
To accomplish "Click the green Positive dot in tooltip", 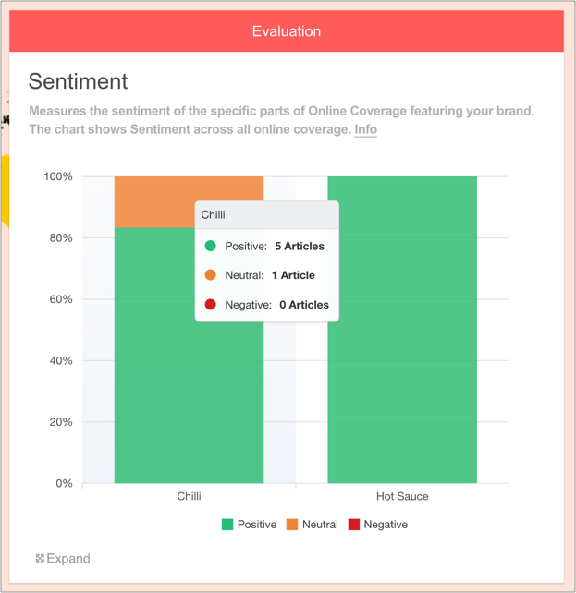I will pos(211,246).
